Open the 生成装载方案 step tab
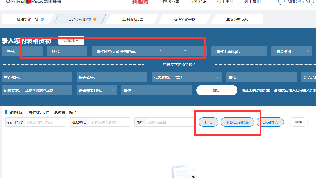 (237, 19)
